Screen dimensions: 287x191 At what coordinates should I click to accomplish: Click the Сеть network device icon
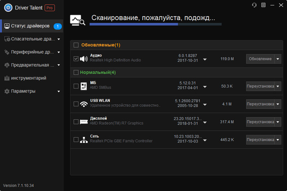[84, 140]
